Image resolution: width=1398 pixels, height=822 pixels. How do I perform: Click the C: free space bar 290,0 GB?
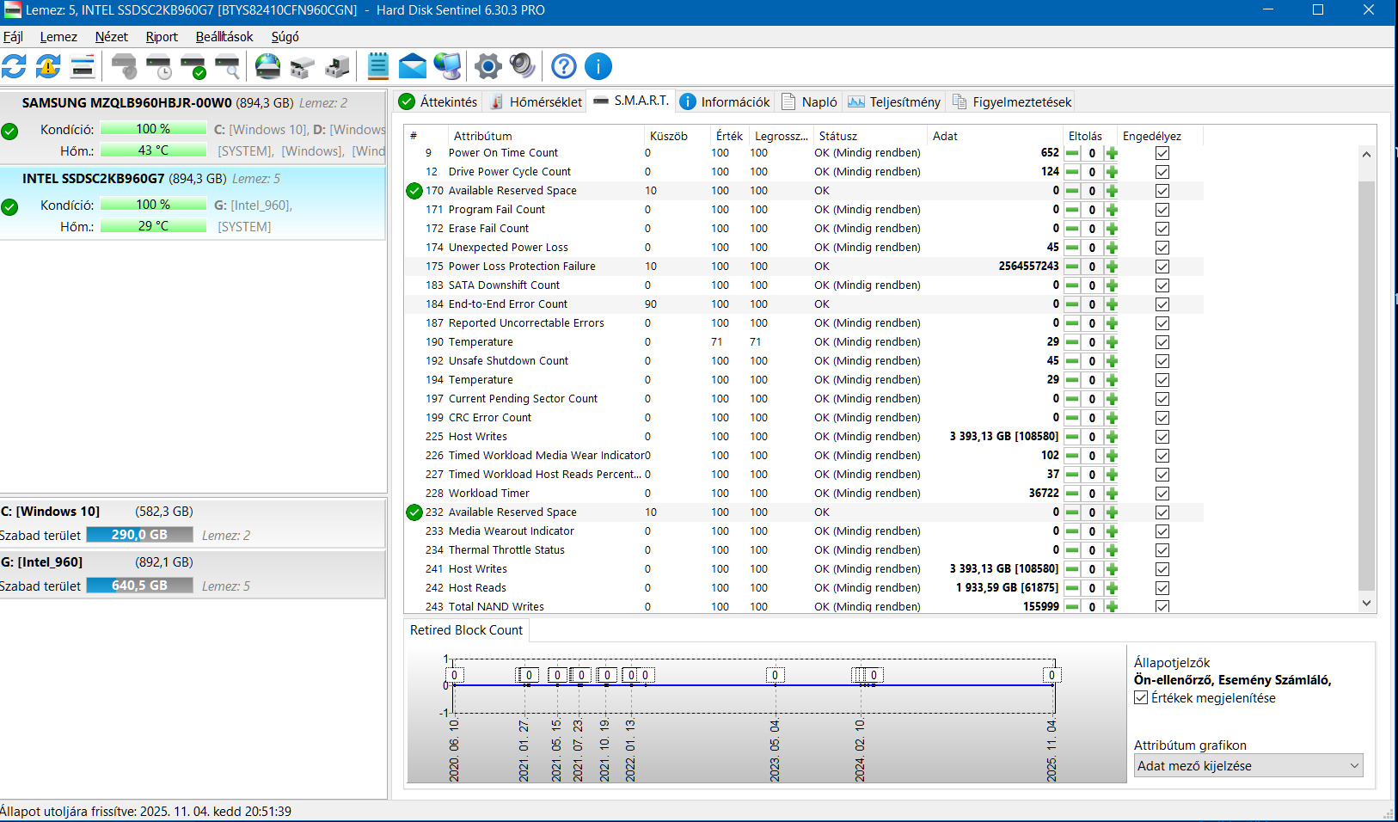click(x=140, y=535)
